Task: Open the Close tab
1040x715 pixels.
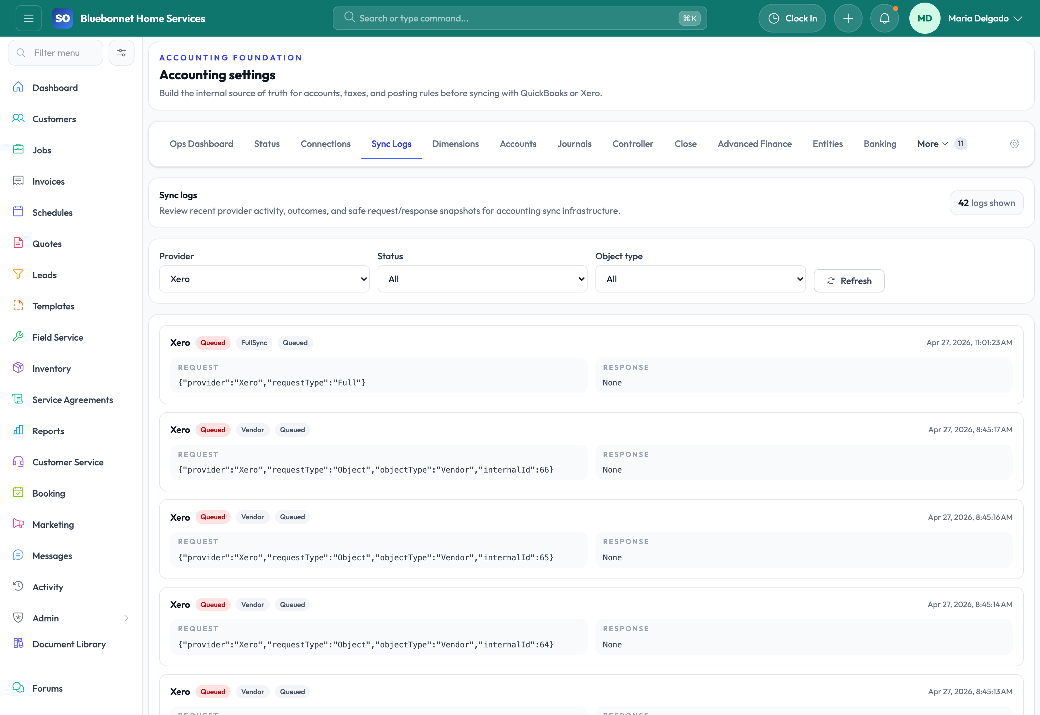Action: tap(685, 144)
